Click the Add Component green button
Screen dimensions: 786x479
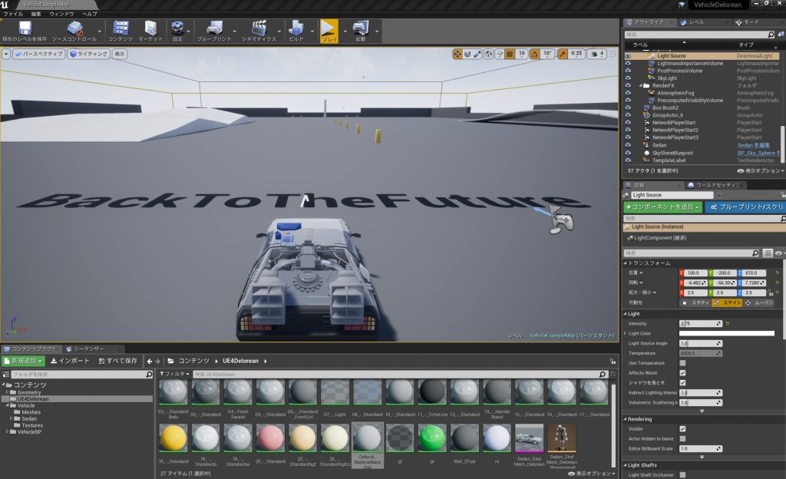click(x=662, y=207)
